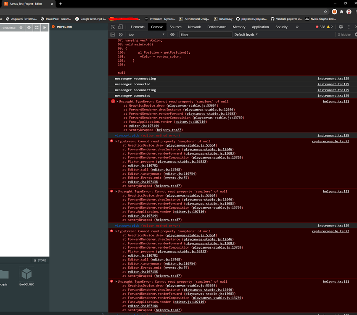Open the scene settings gear next to Perspective
The image size is (357, 315).
29,27
